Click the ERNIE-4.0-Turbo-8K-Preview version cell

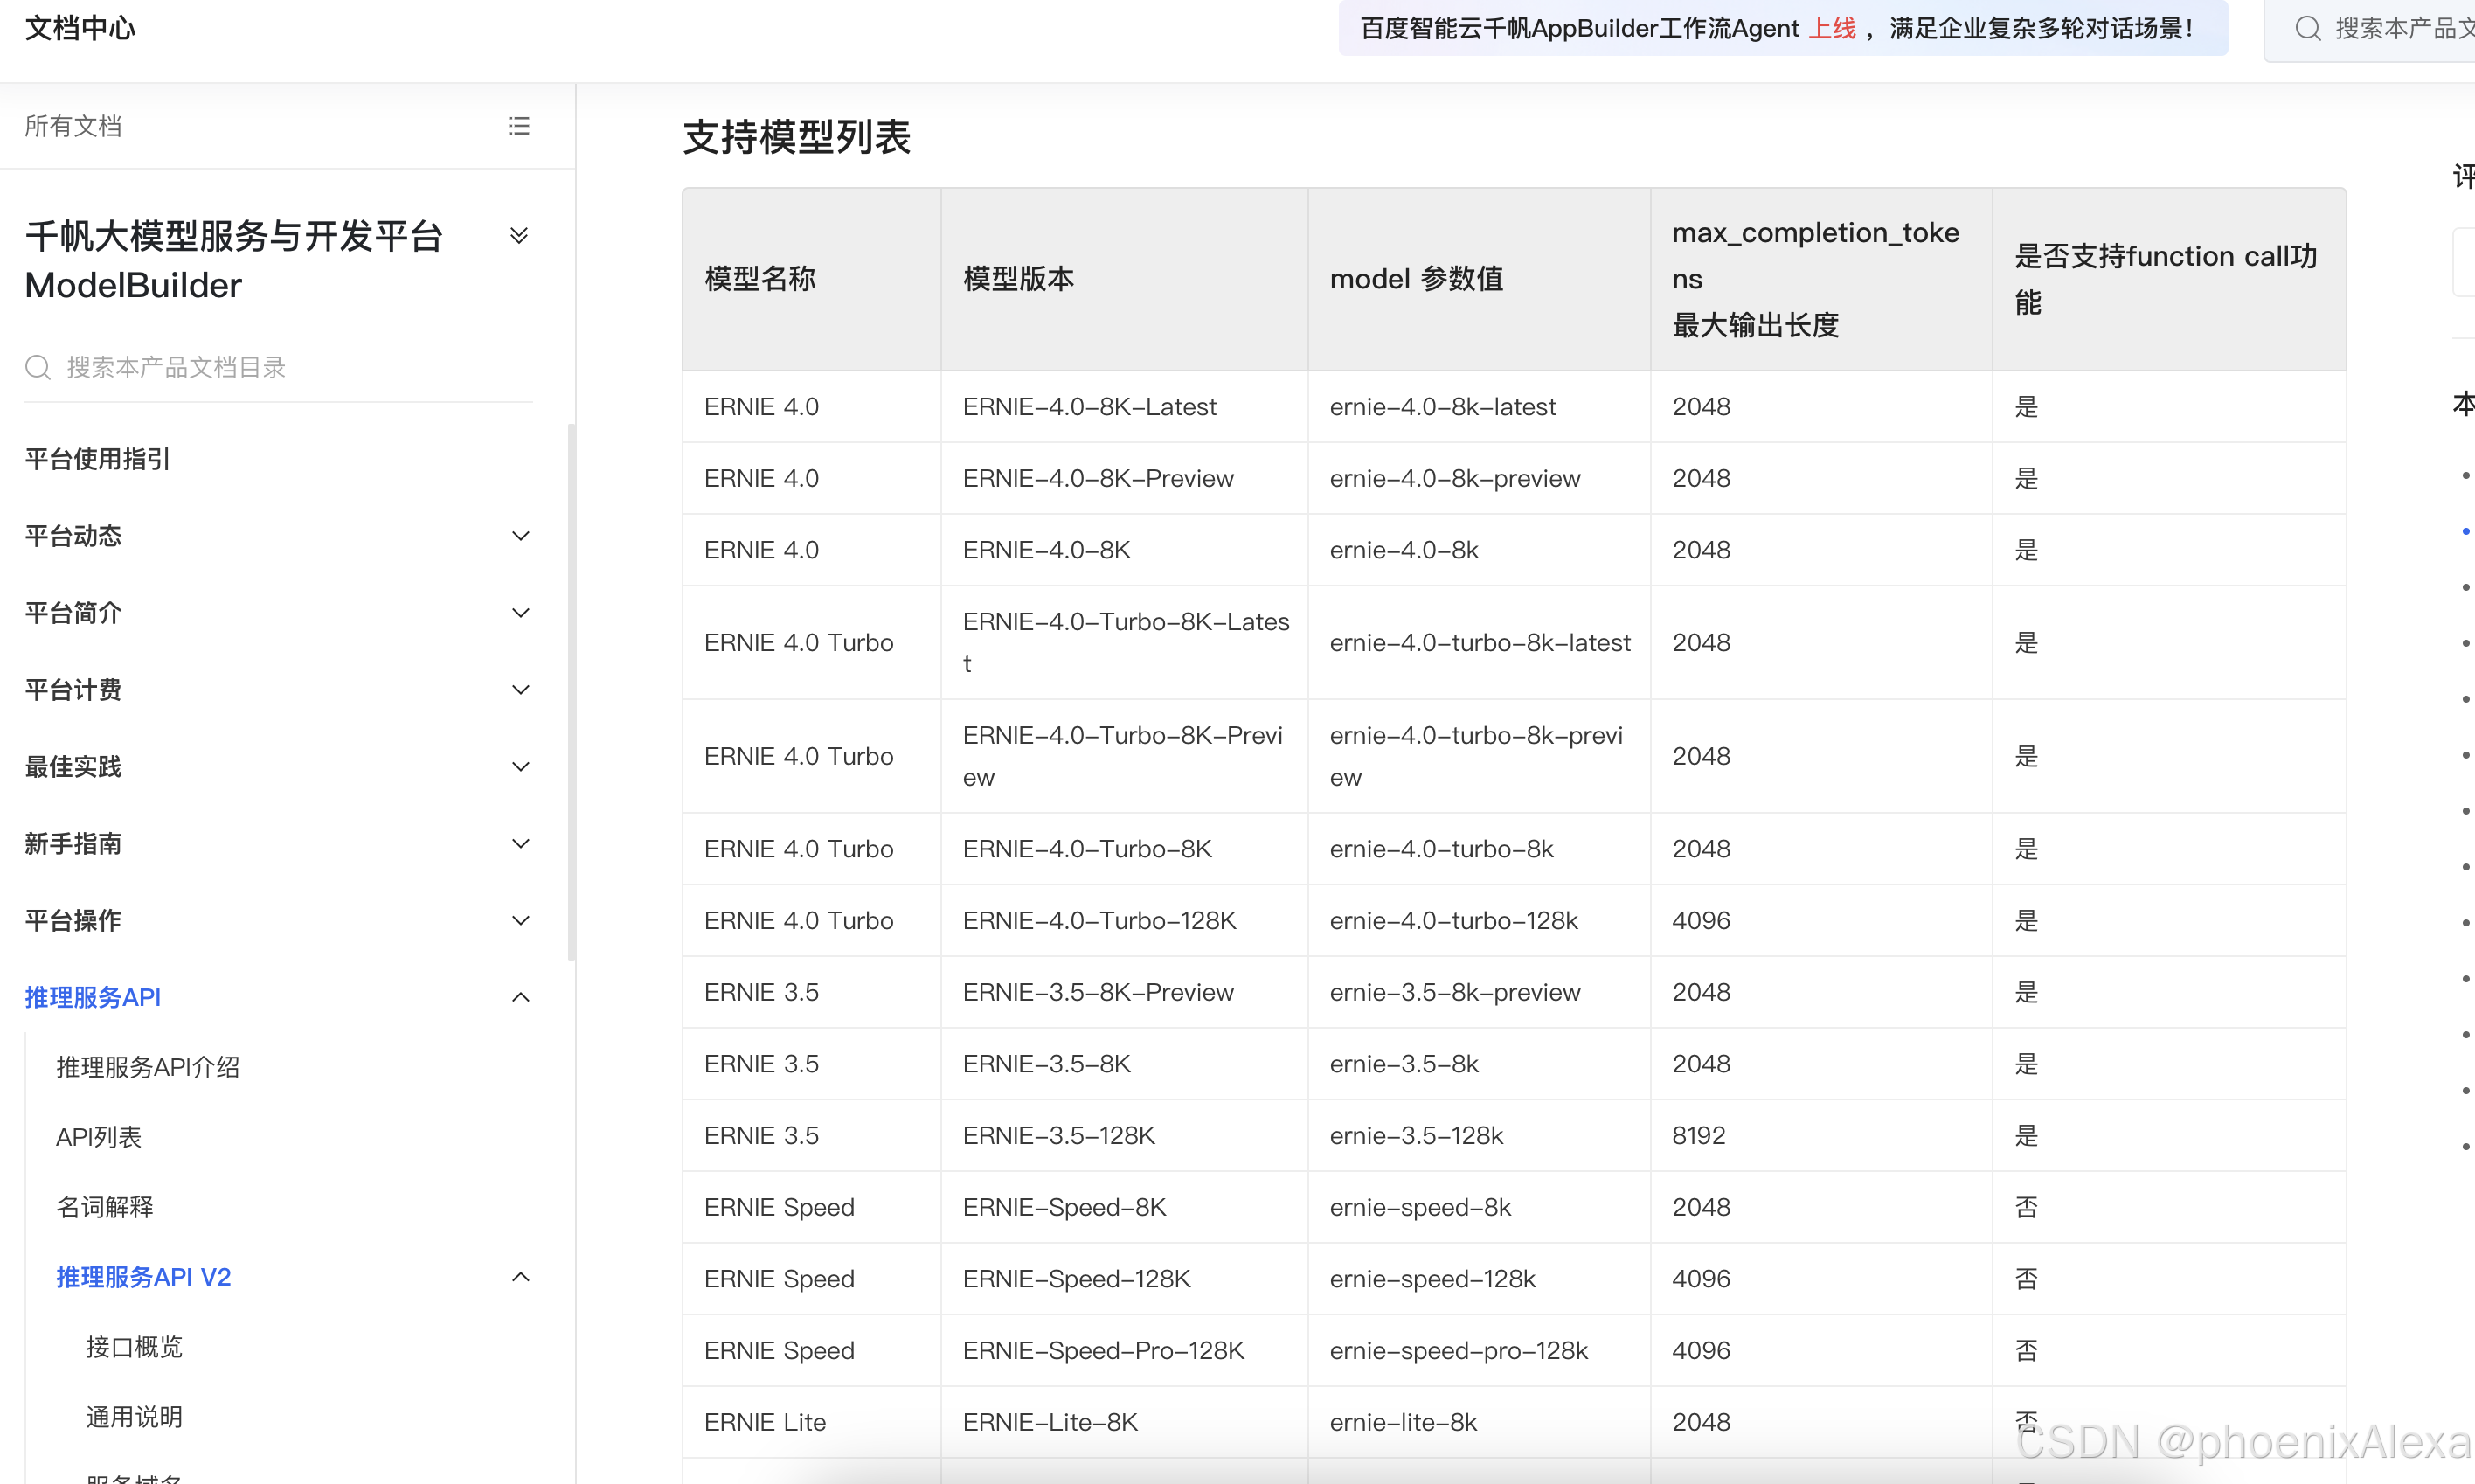(x=1124, y=757)
